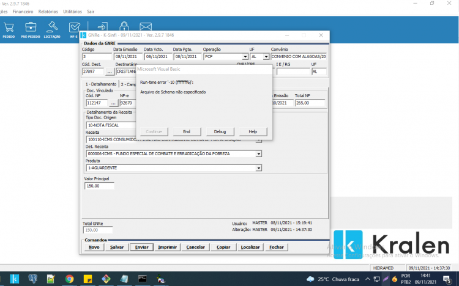Click the purple feather tray icon
Viewport: 459px width, 286px height.
pyautogui.click(x=386, y=279)
